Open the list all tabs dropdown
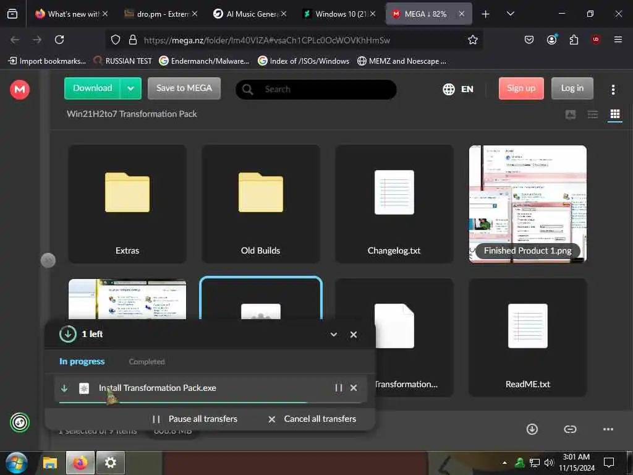Viewport: 633px width, 475px height. click(510, 14)
